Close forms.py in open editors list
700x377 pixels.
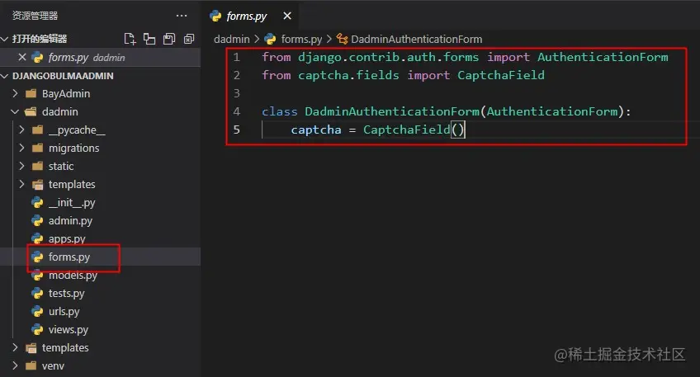(21, 57)
